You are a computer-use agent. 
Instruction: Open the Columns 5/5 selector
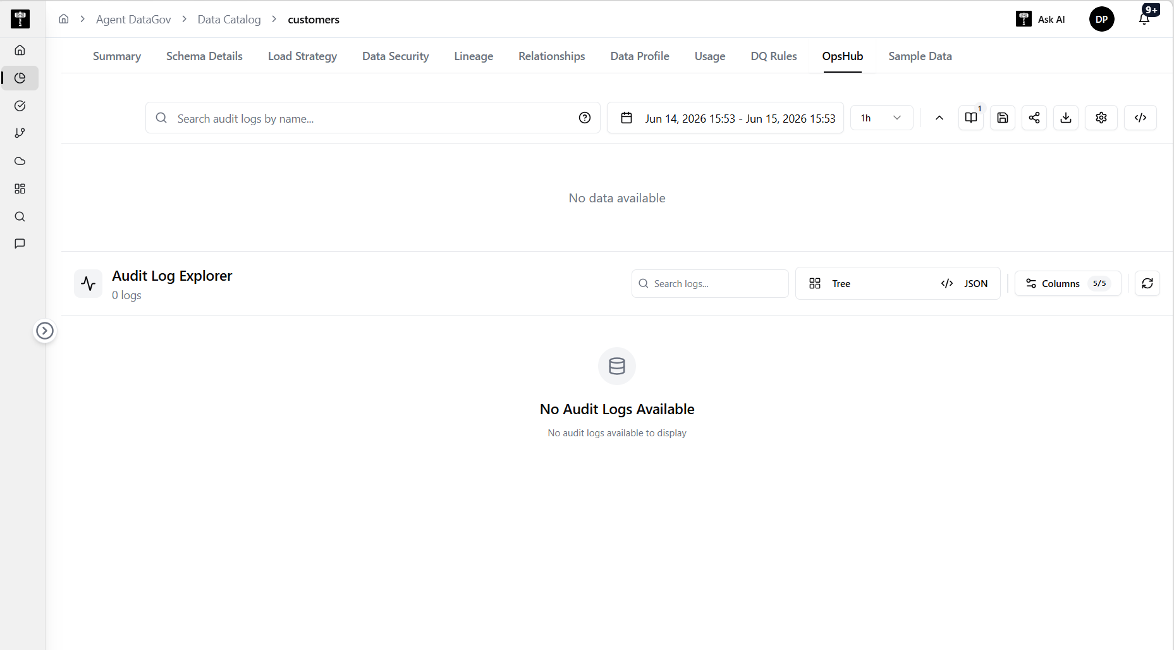pos(1068,284)
